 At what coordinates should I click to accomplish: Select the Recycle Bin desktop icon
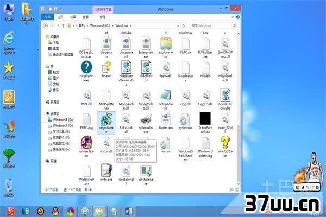click(x=9, y=188)
